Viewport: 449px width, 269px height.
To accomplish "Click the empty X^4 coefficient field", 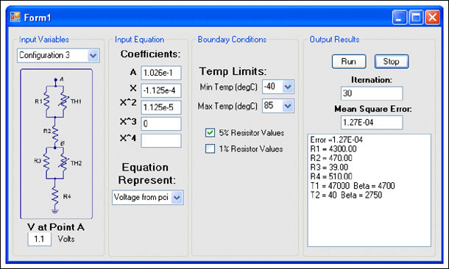I will [161, 140].
